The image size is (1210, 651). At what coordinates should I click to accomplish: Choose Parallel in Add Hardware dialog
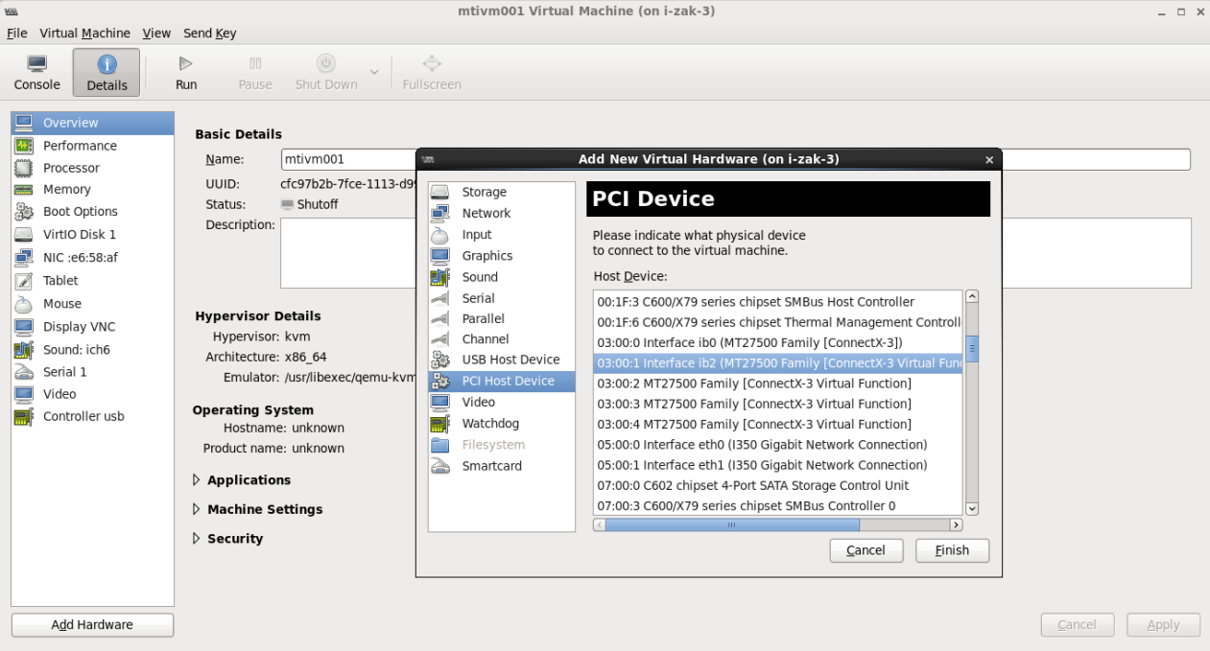(x=502, y=318)
